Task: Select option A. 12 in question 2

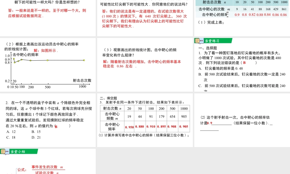Action: pos(11,132)
